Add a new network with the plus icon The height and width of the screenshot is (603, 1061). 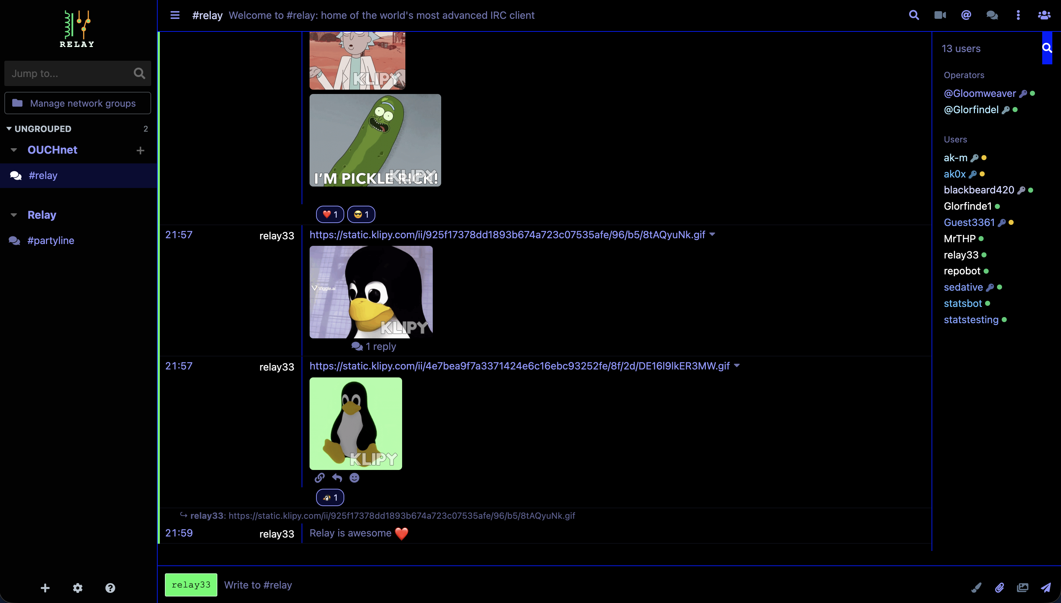(45, 588)
